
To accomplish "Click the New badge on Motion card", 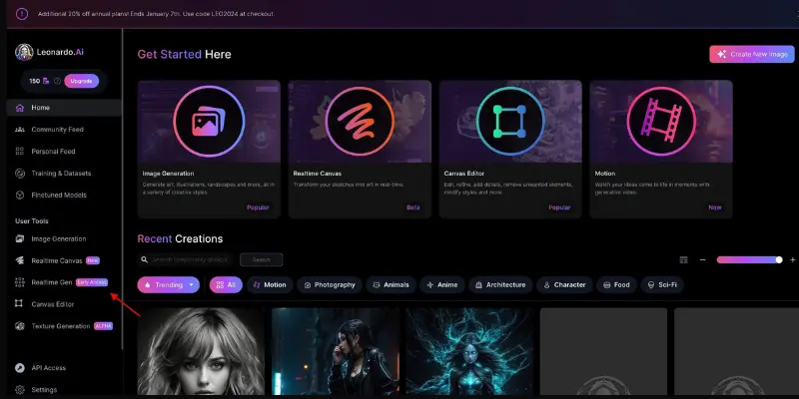I will pos(715,207).
